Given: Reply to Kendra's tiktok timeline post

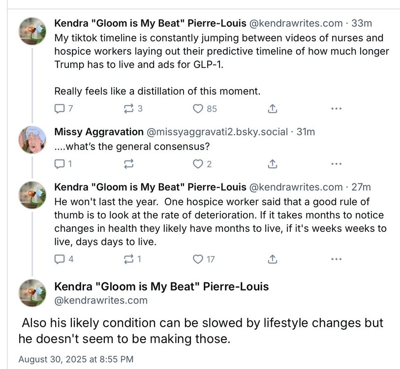Looking at the screenshot, I should [x=59, y=109].
